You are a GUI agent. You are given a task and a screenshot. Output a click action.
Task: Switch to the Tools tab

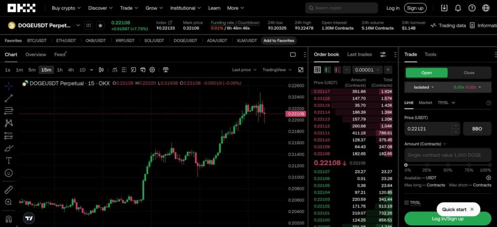coord(431,54)
